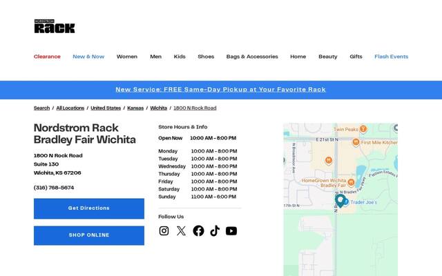Screen dimensions: 442x276
Task: Open the Clearance menu
Action: [47, 57]
